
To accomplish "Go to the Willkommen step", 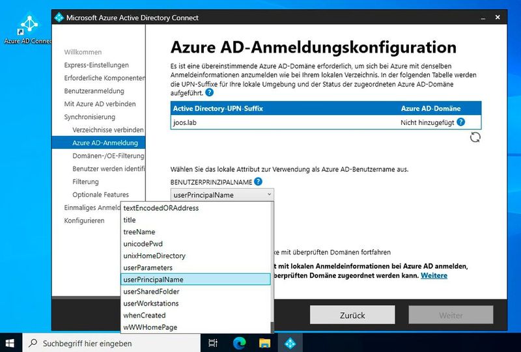I will point(83,52).
